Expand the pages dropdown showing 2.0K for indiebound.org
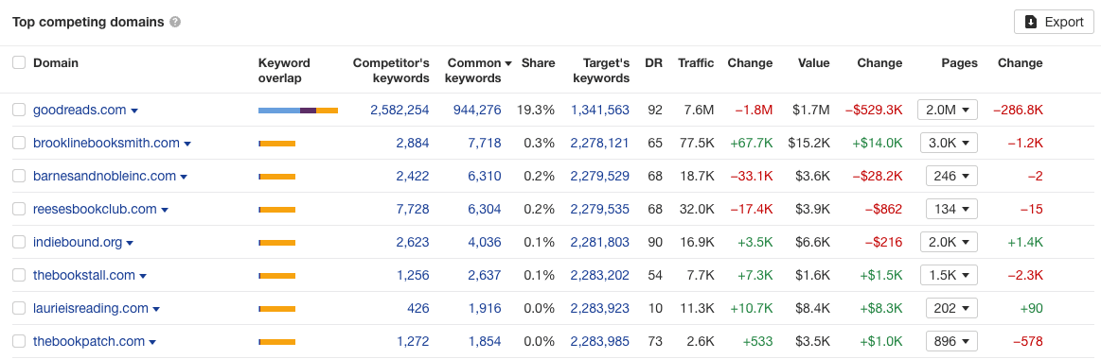The height and width of the screenshot is (359, 1101). pyautogui.click(x=949, y=243)
